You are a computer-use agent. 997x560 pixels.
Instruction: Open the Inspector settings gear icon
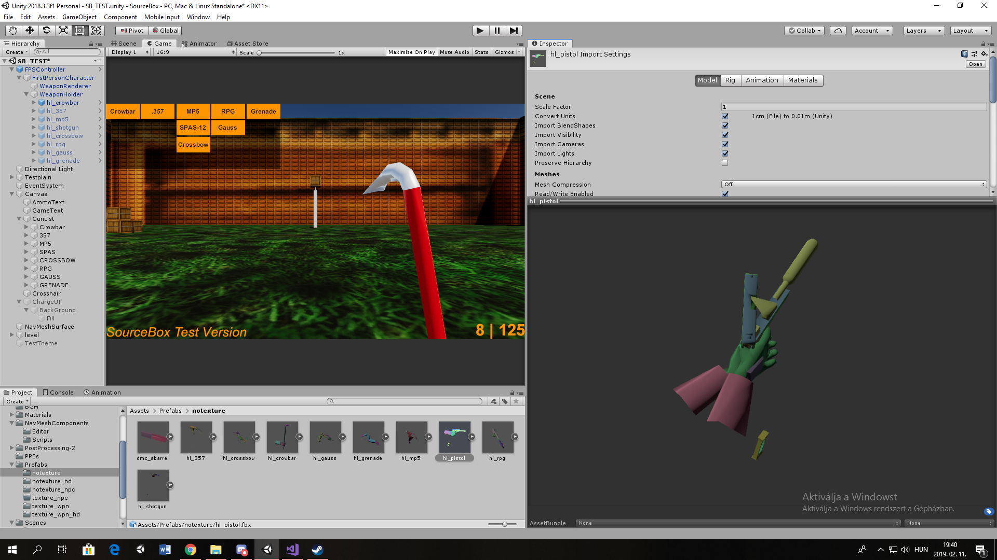click(983, 54)
